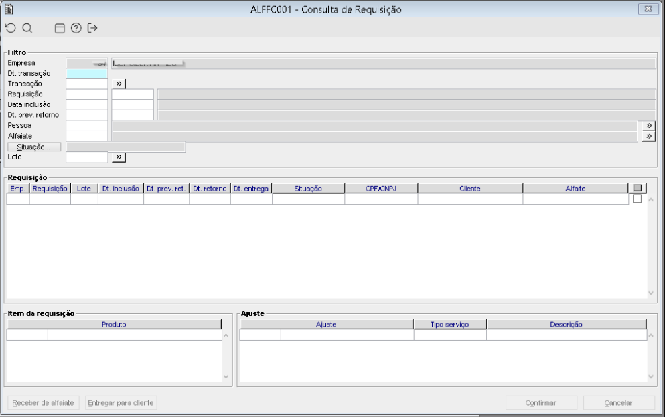Focus the Dt. transação input field
The width and height of the screenshot is (665, 417).
tap(87, 74)
